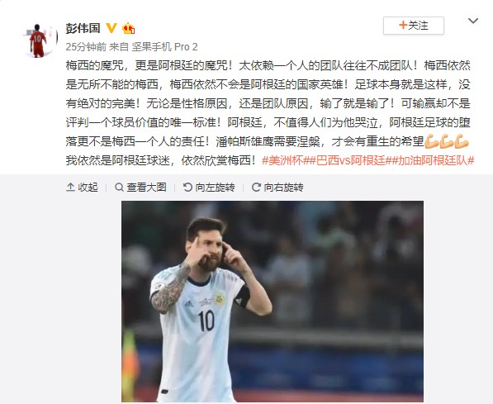Click the counterclockwise rotate arrow icon

click(x=187, y=188)
